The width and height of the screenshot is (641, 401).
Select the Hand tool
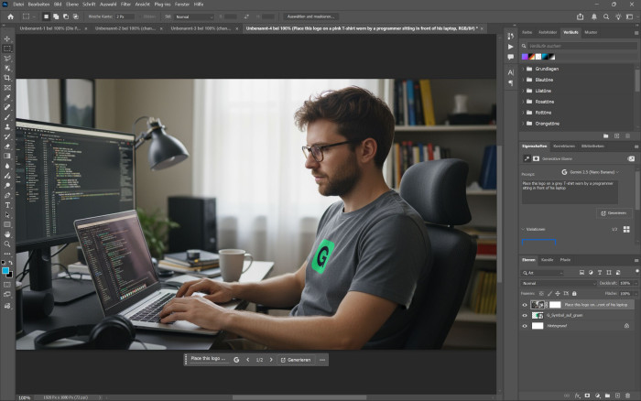click(7, 234)
